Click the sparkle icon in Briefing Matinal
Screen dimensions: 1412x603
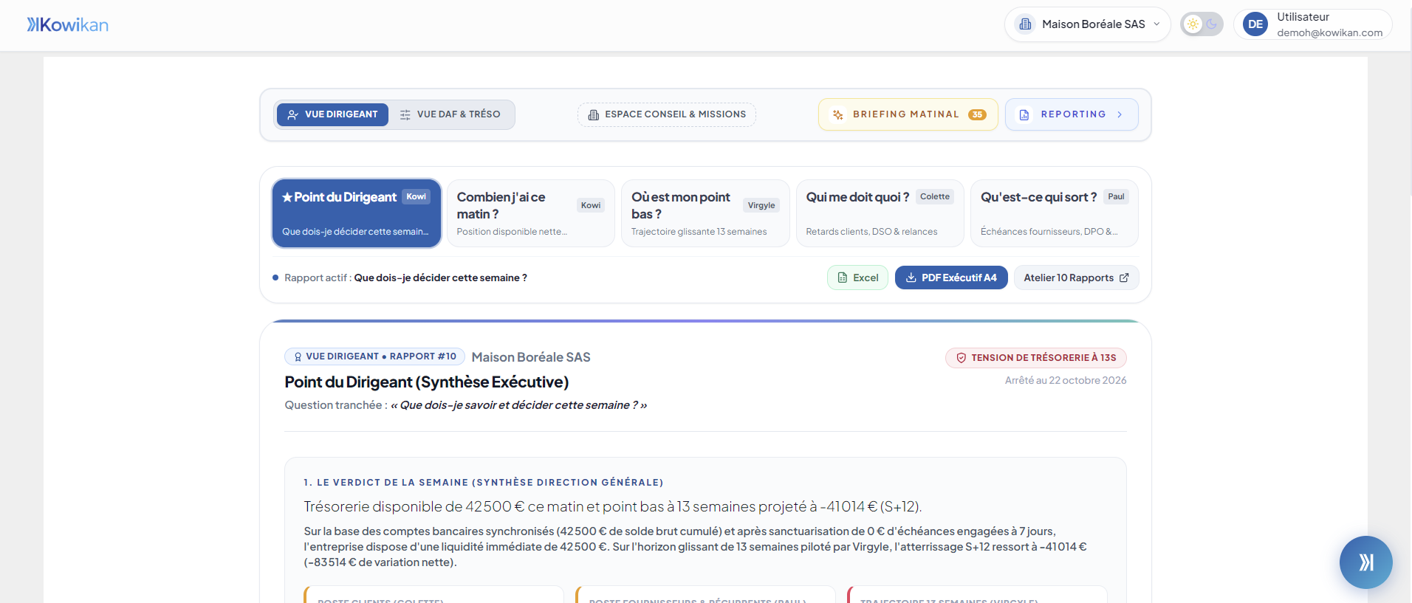(x=837, y=114)
